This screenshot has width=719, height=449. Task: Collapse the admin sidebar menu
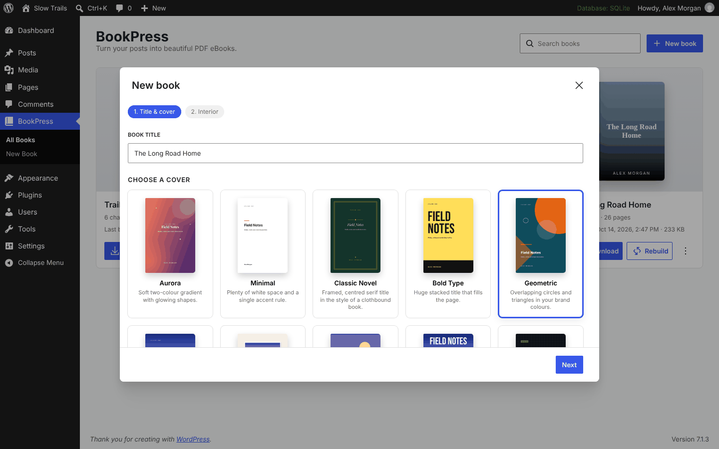[x=40, y=263]
